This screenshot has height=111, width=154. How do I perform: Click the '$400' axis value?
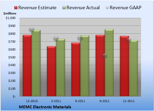point(12,65)
